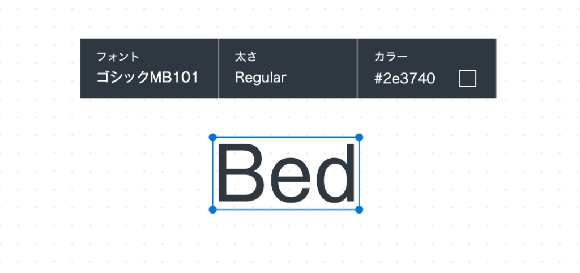
Task: Click the top-right selection handle
Action: 359,138
